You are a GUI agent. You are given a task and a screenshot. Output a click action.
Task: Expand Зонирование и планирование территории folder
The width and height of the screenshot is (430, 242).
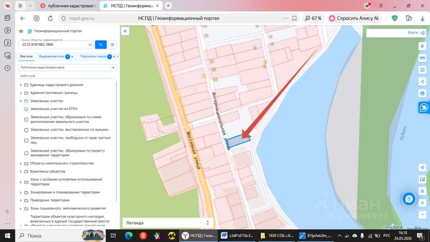pos(21,192)
